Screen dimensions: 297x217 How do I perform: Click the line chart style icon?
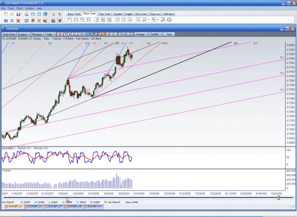[115, 34]
